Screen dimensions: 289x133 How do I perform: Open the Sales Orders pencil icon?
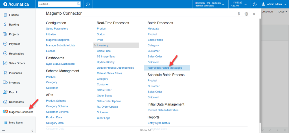tap(5, 63)
